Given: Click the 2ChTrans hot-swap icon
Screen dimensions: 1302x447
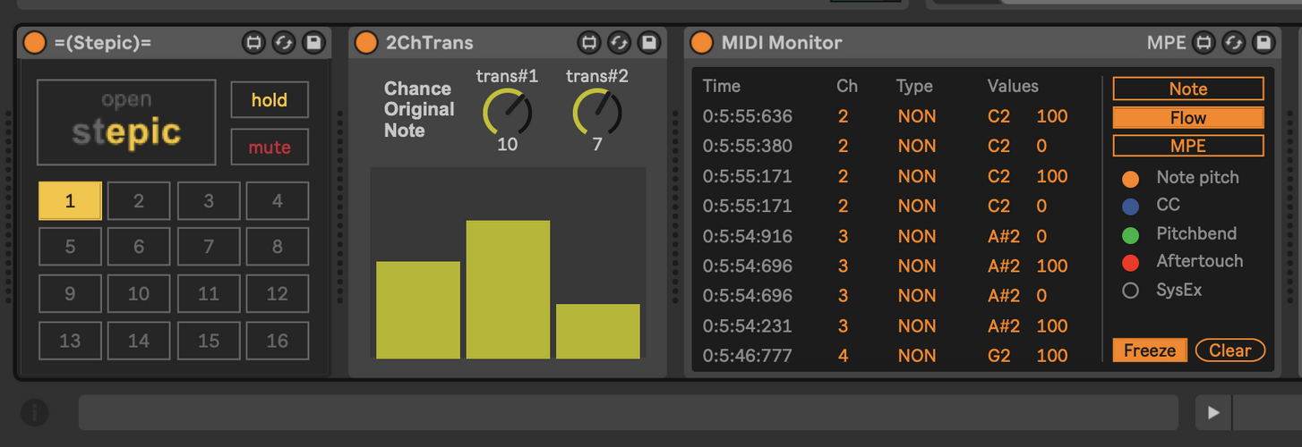Looking at the screenshot, I should click(x=619, y=42).
